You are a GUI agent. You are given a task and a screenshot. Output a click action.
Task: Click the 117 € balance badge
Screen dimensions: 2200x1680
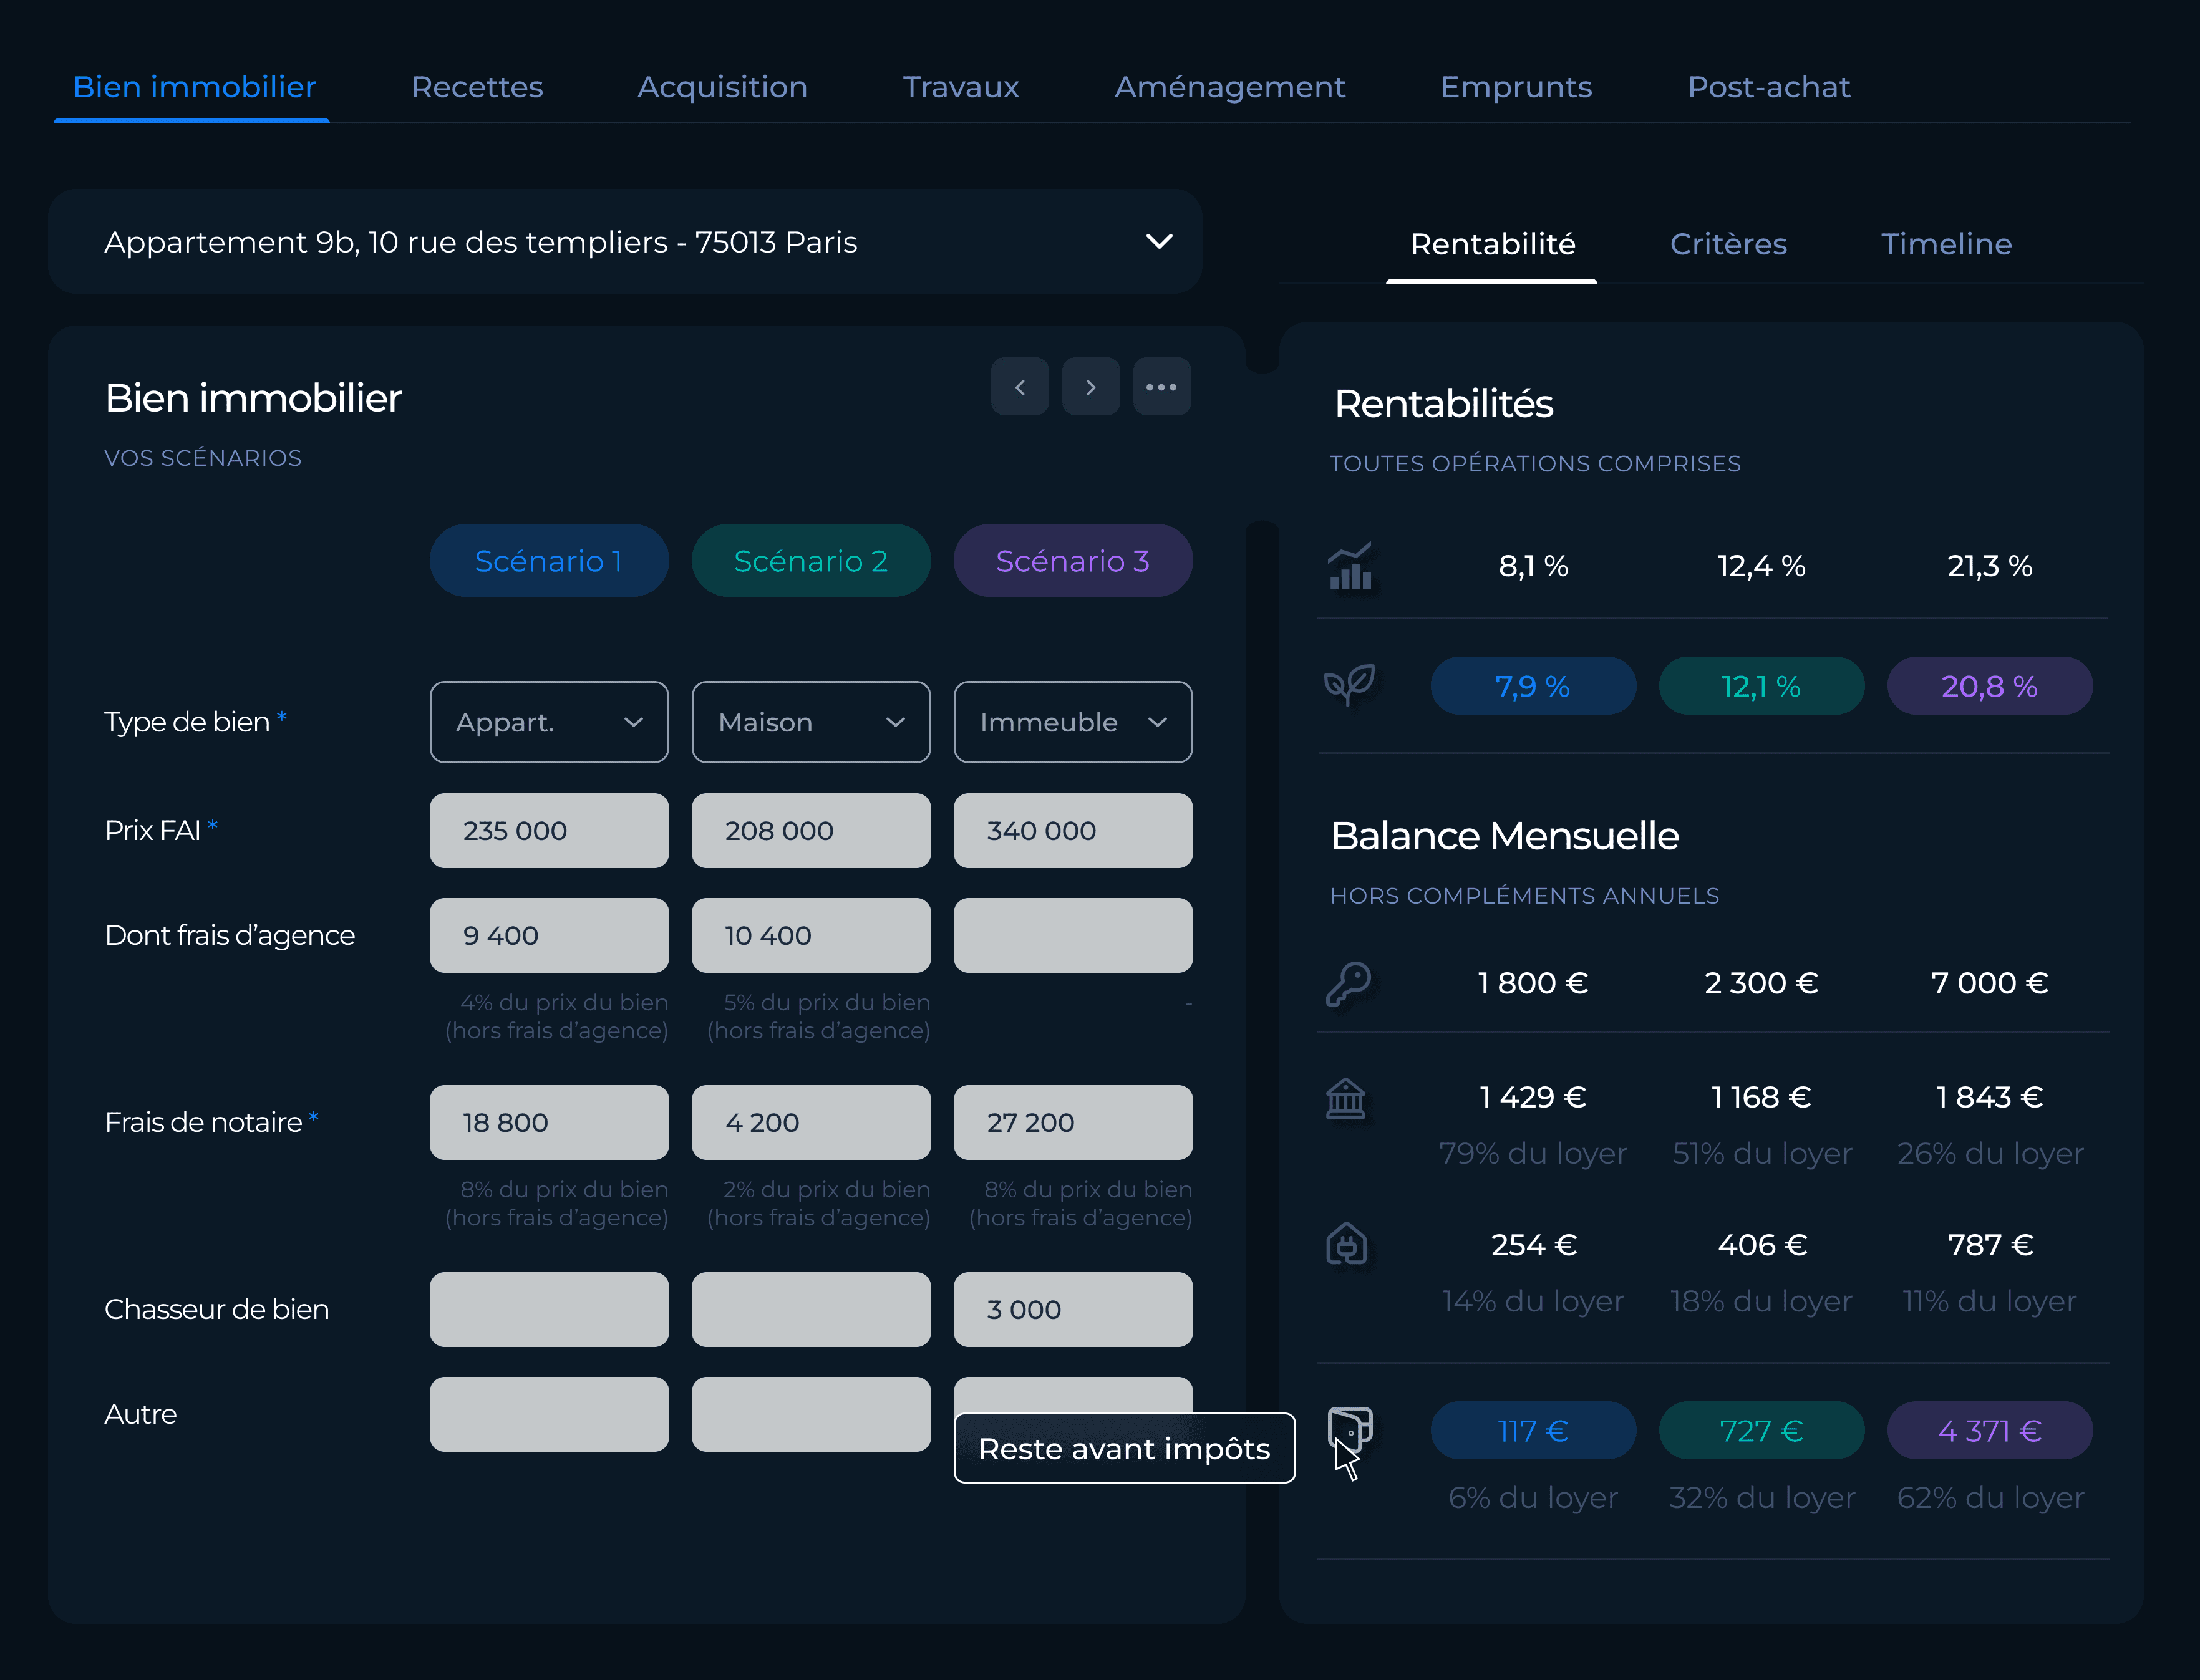[1533, 1431]
